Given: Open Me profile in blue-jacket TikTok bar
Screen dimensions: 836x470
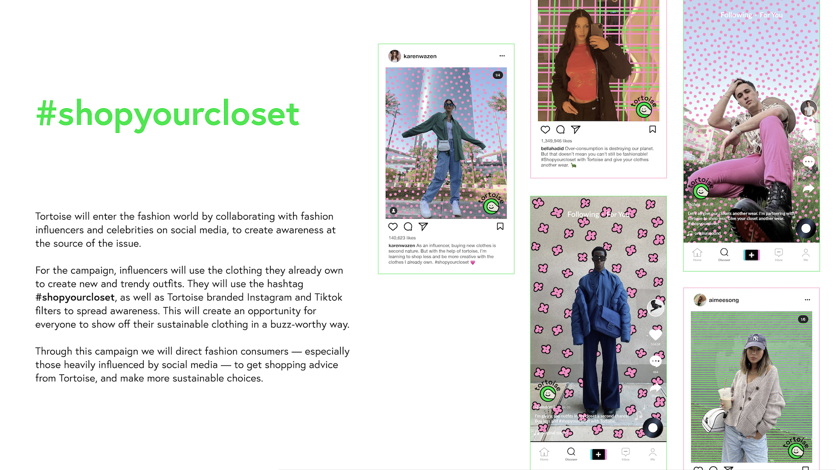Looking at the screenshot, I should pos(653,454).
